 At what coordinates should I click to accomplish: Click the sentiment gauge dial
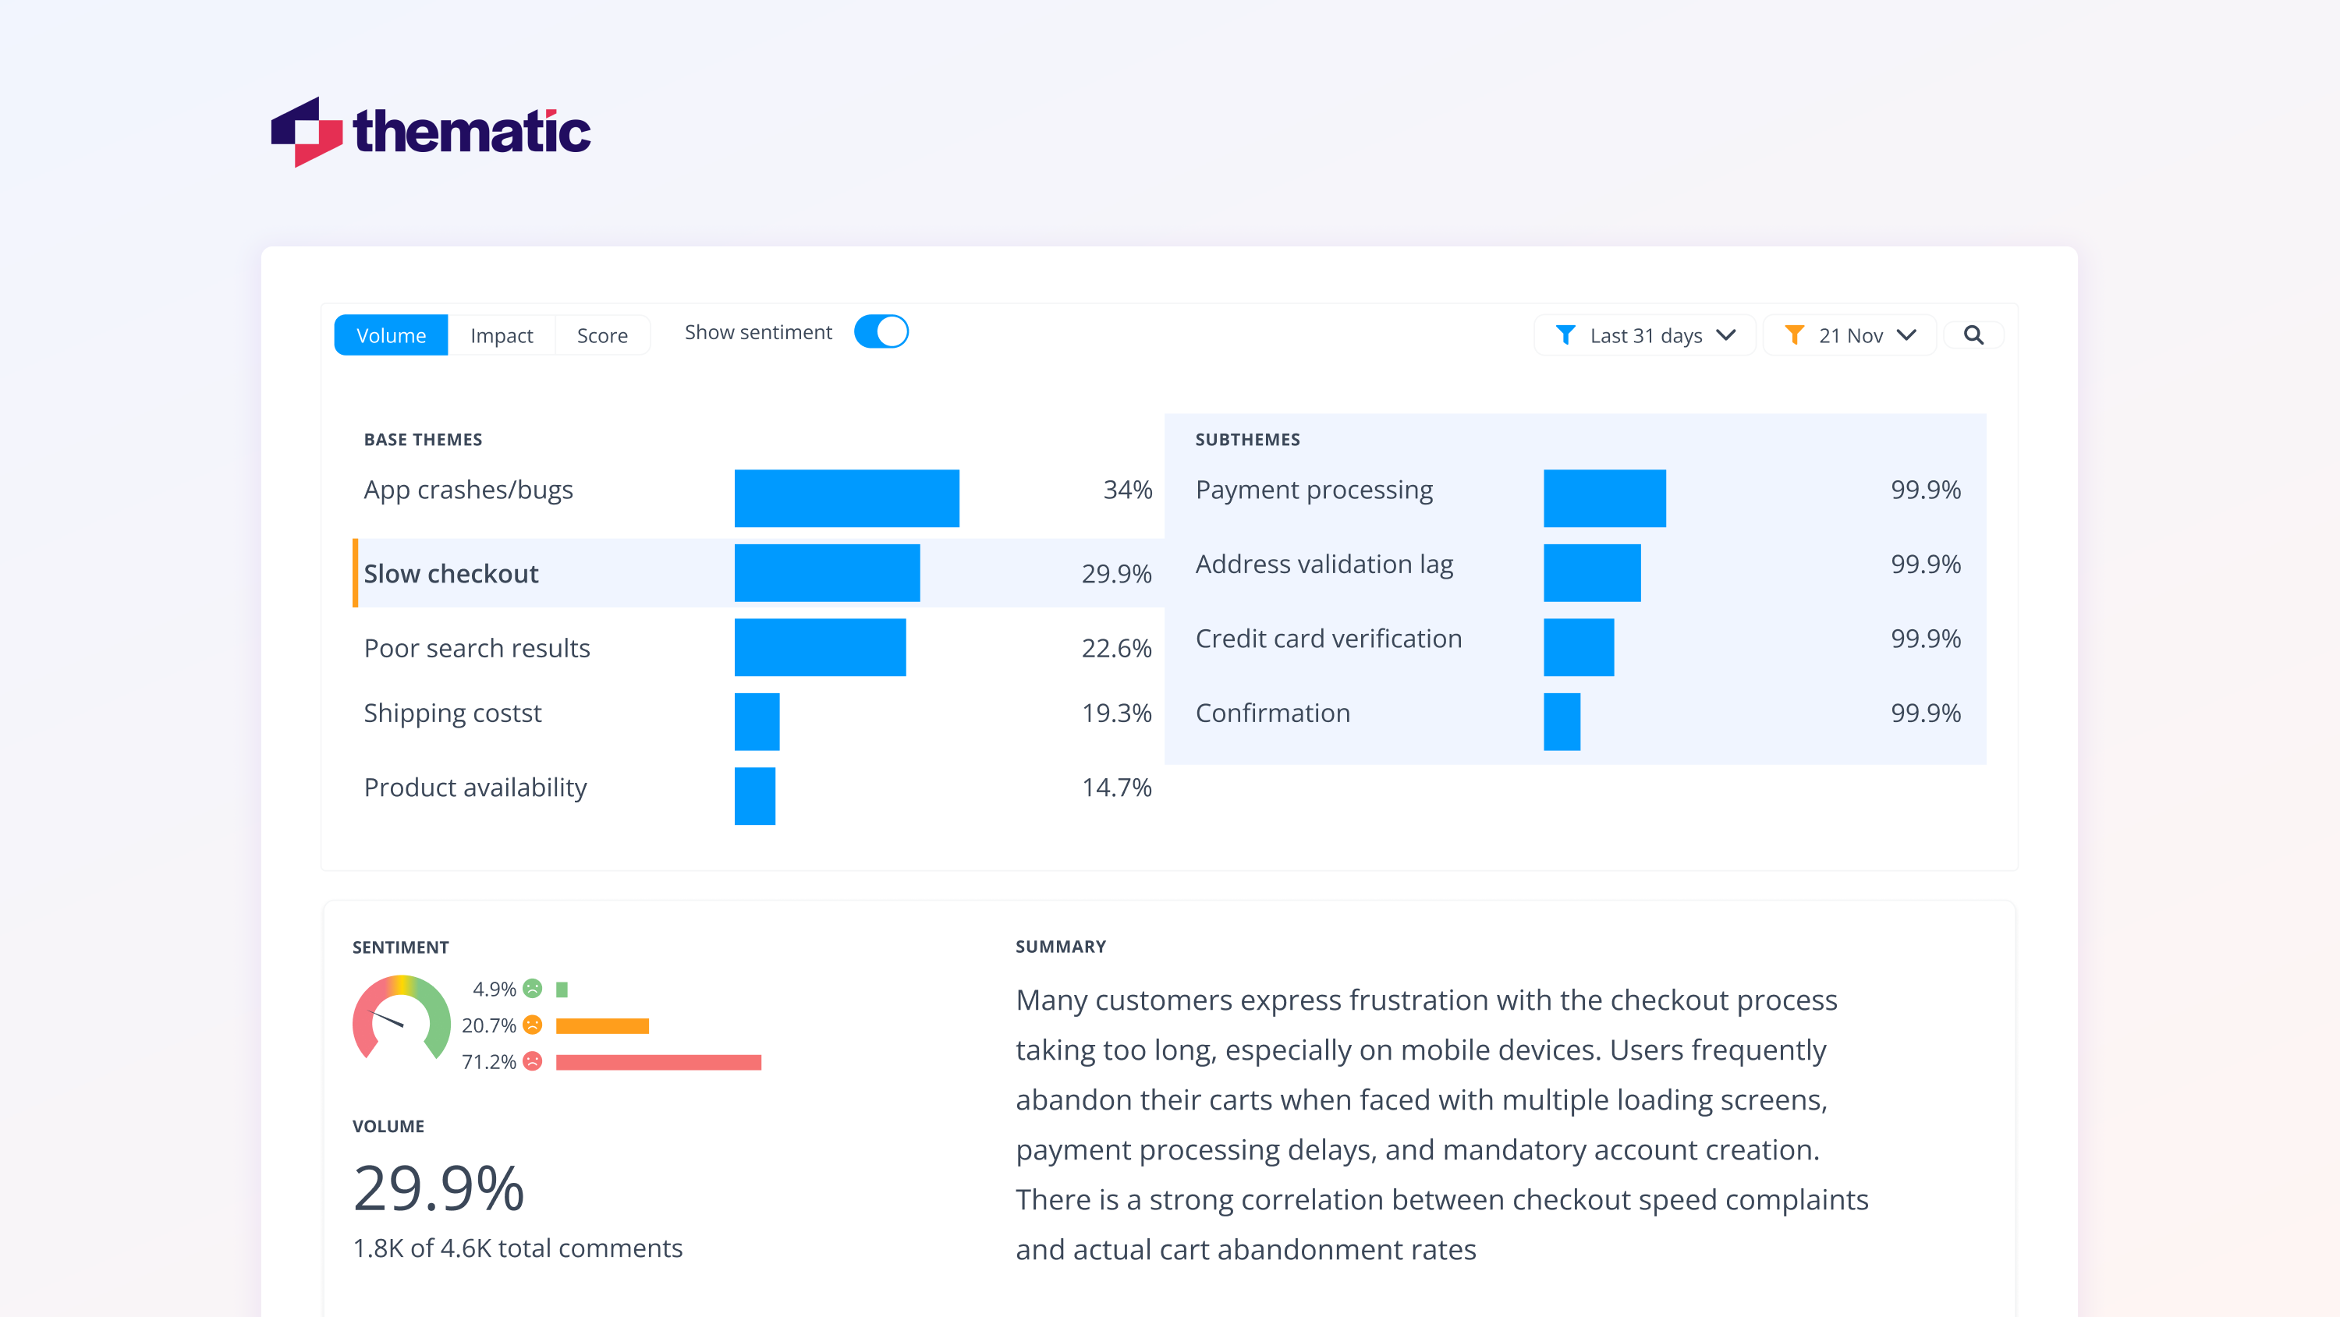tap(401, 1021)
